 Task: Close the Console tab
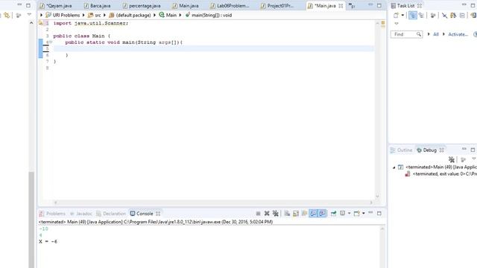[158, 214]
